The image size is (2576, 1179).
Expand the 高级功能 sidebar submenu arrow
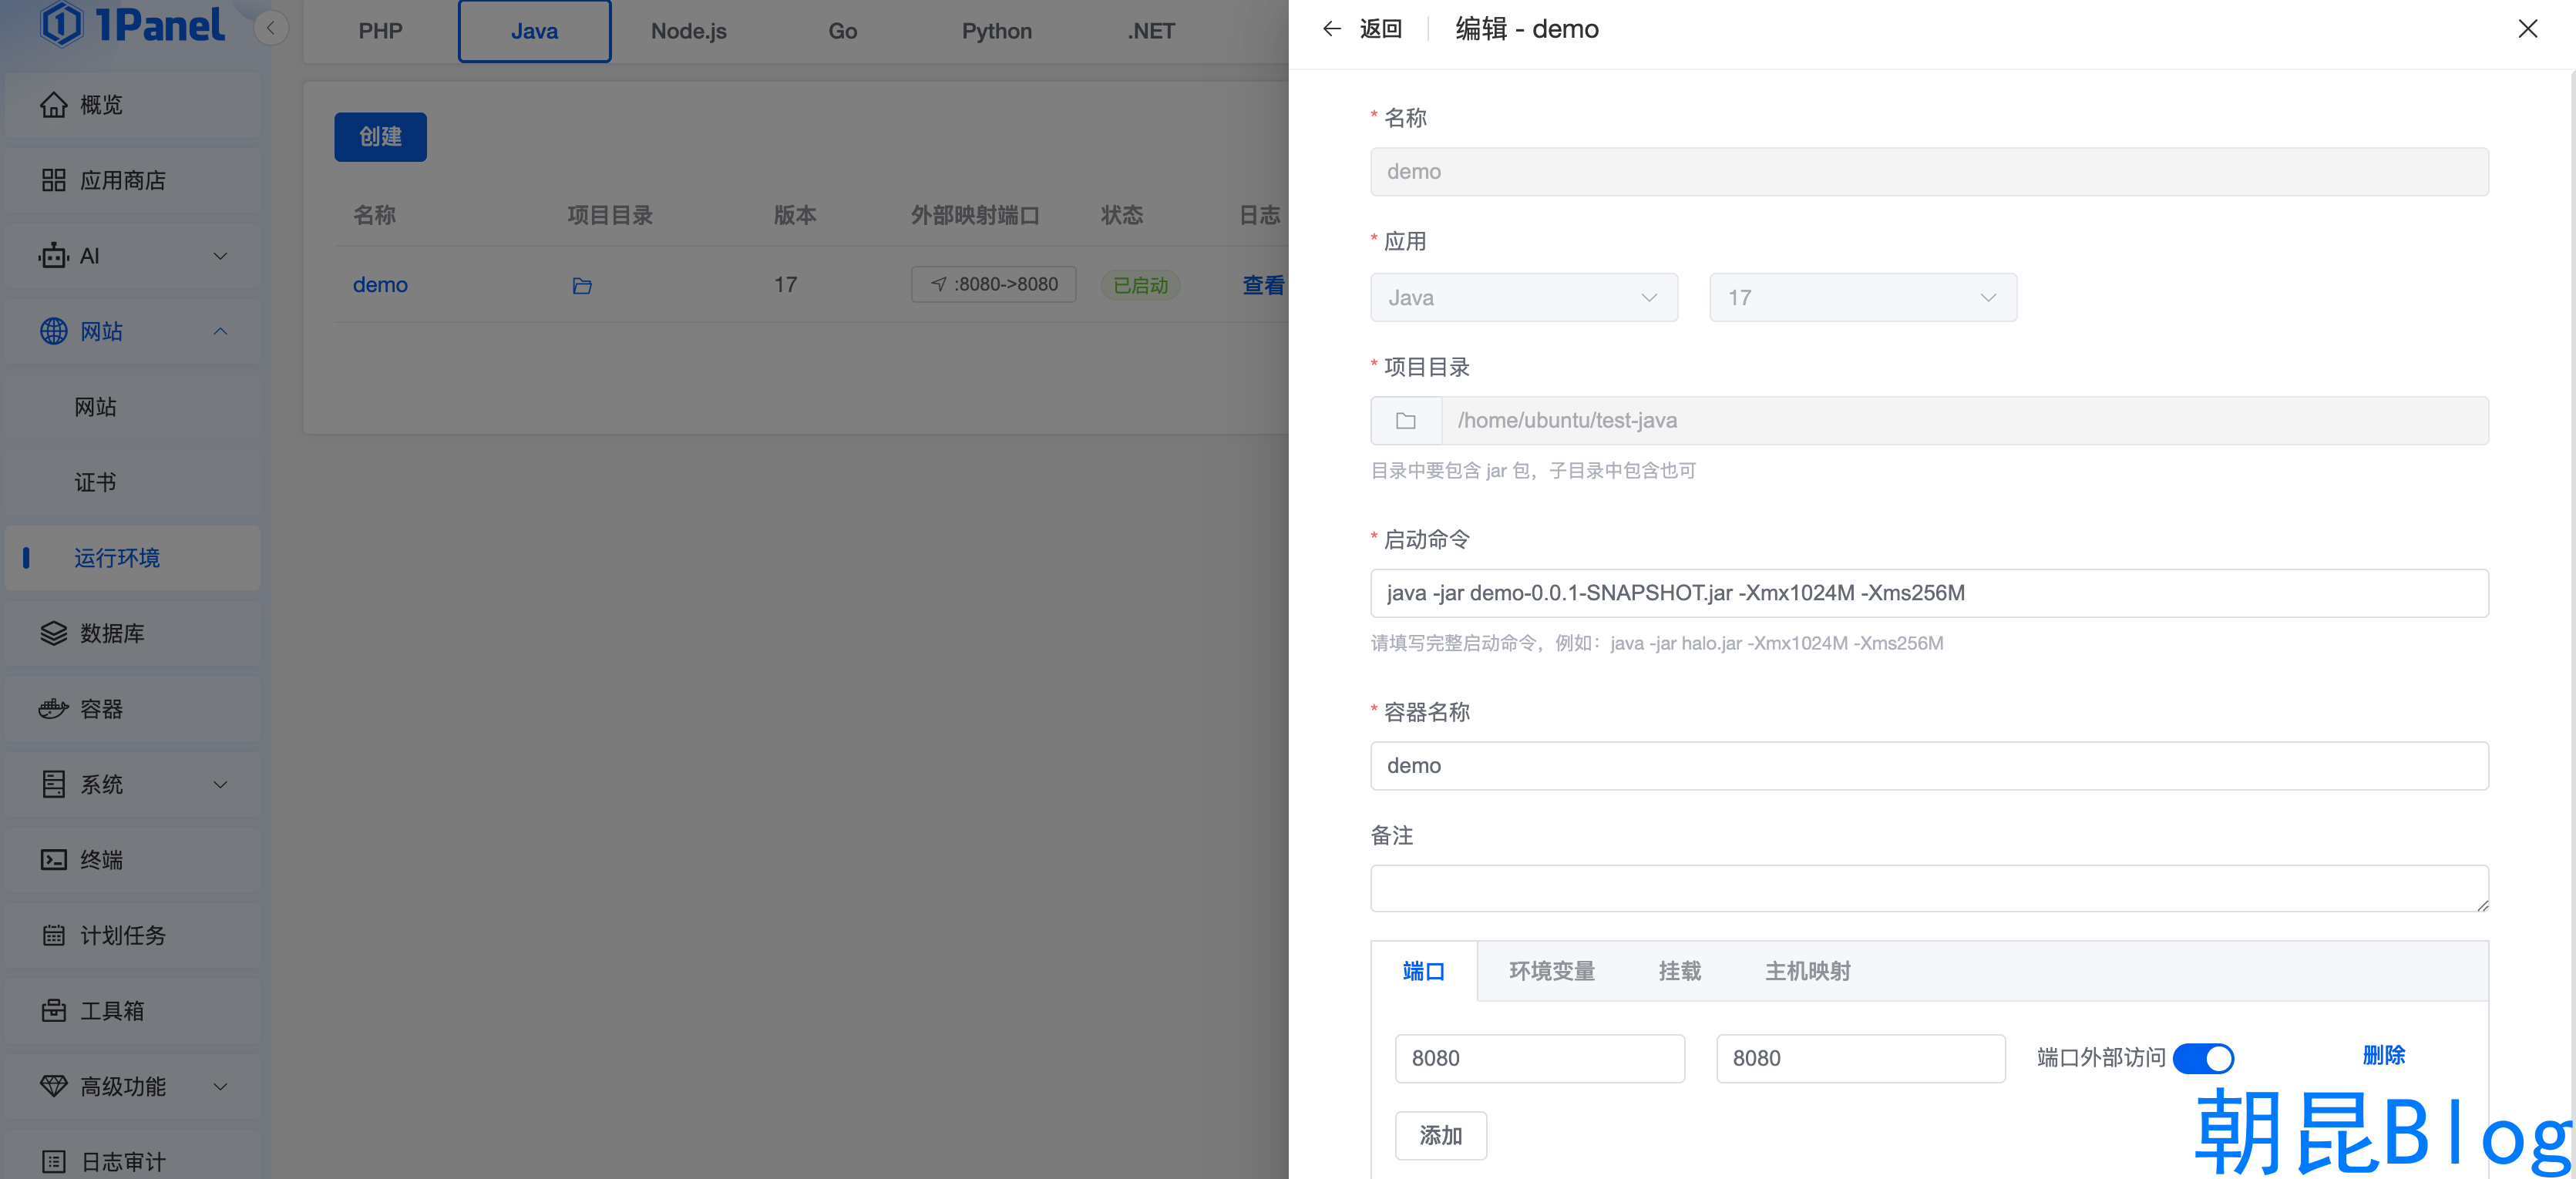221,1086
